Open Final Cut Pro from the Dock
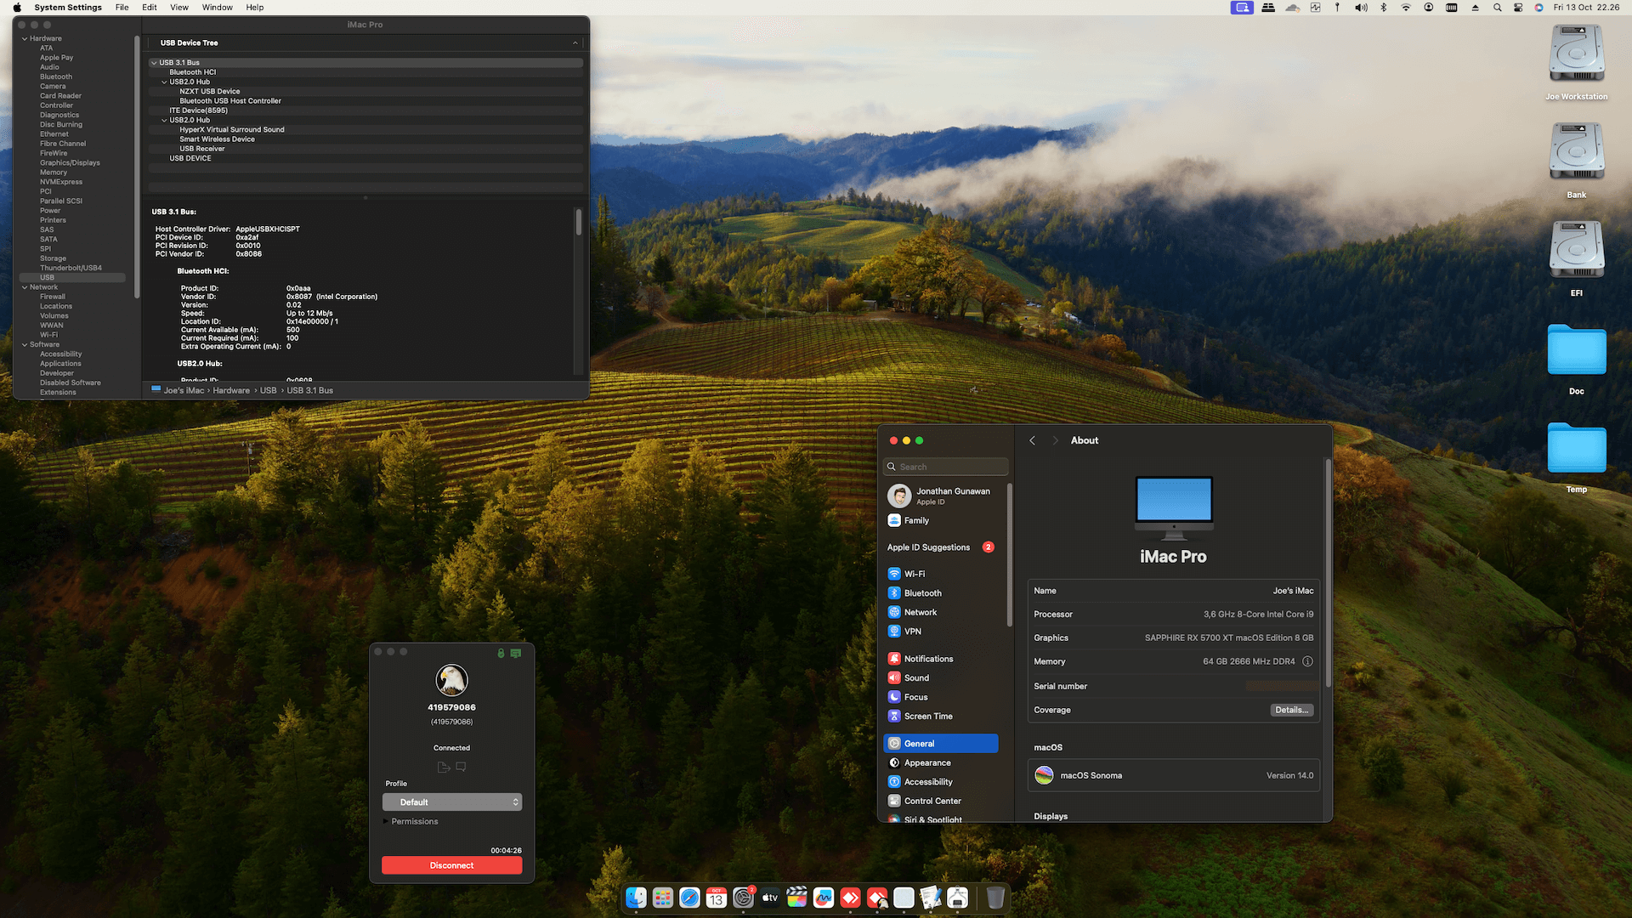1632x918 pixels. coord(796,898)
